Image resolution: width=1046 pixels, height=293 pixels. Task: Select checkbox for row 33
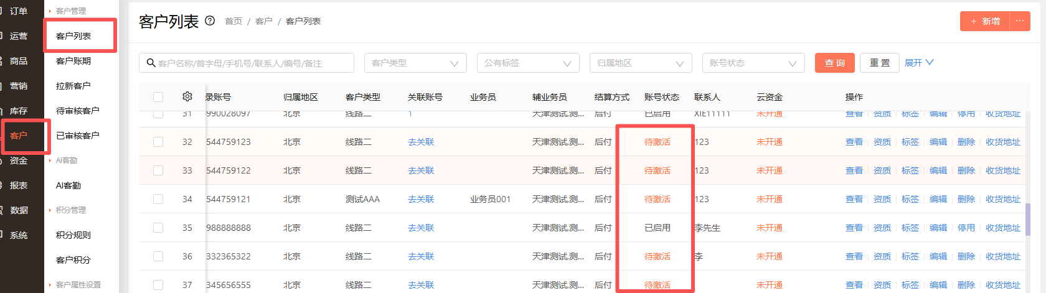158,170
